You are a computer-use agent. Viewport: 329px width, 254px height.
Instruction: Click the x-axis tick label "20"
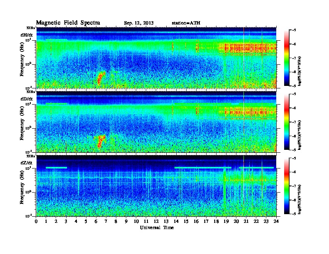pyautogui.click(x=236, y=222)
